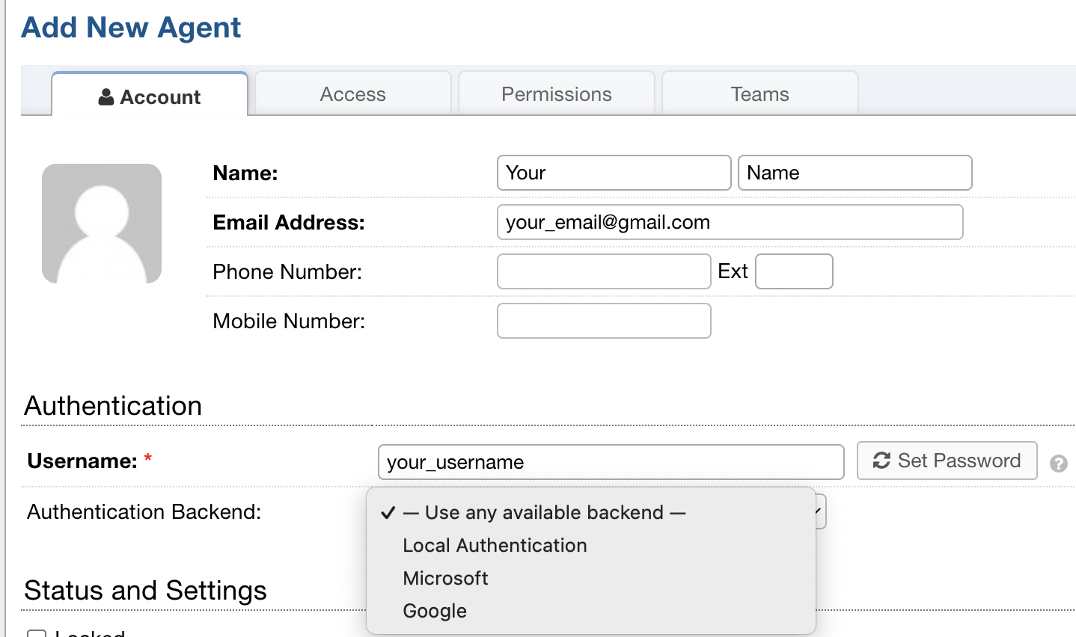This screenshot has height=637, width=1076.
Task: Click the checkmark next to the selected backend
Action: point(388,512)
